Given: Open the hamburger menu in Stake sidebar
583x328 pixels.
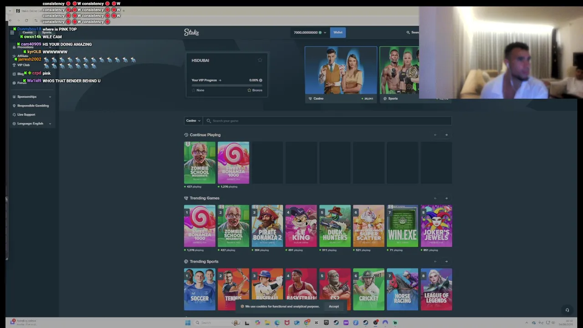Looking at the screenshot, I should 12,32.
